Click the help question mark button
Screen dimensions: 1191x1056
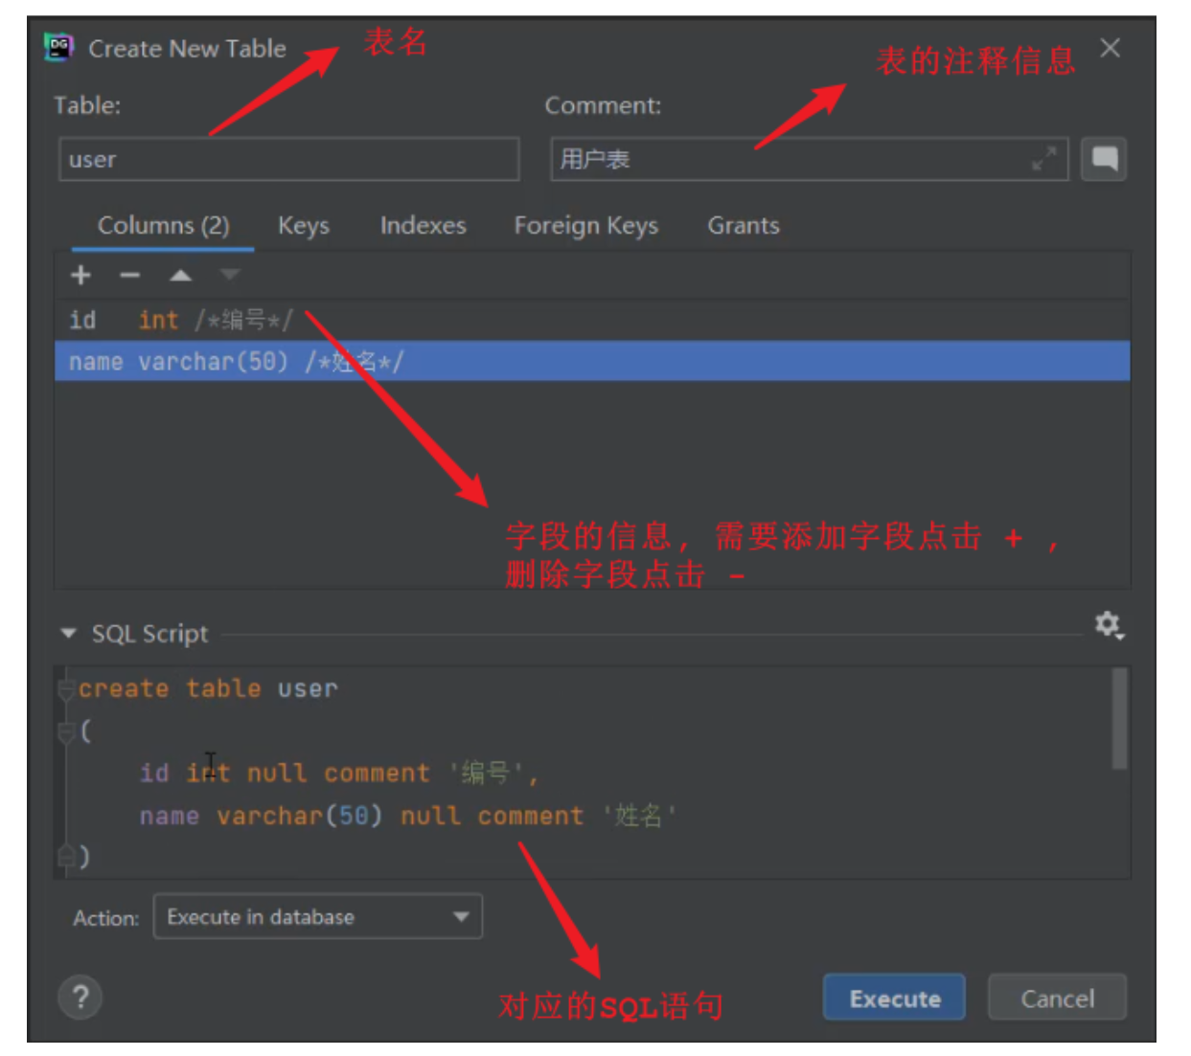pyautogui.click(x=80, y=998)
